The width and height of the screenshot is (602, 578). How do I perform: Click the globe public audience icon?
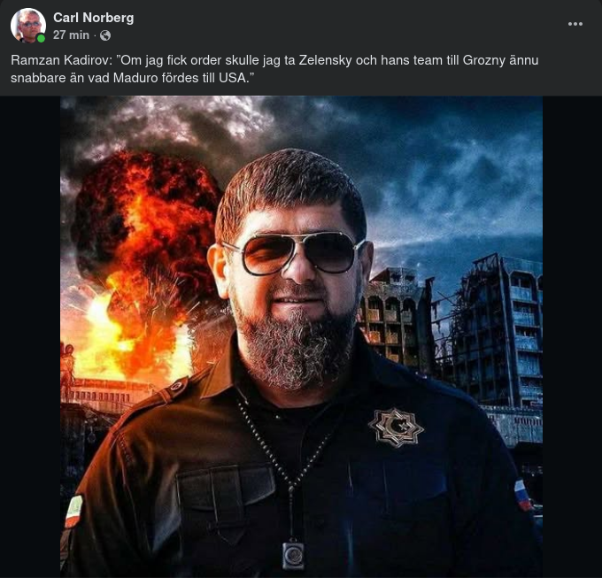click(105, 35)
